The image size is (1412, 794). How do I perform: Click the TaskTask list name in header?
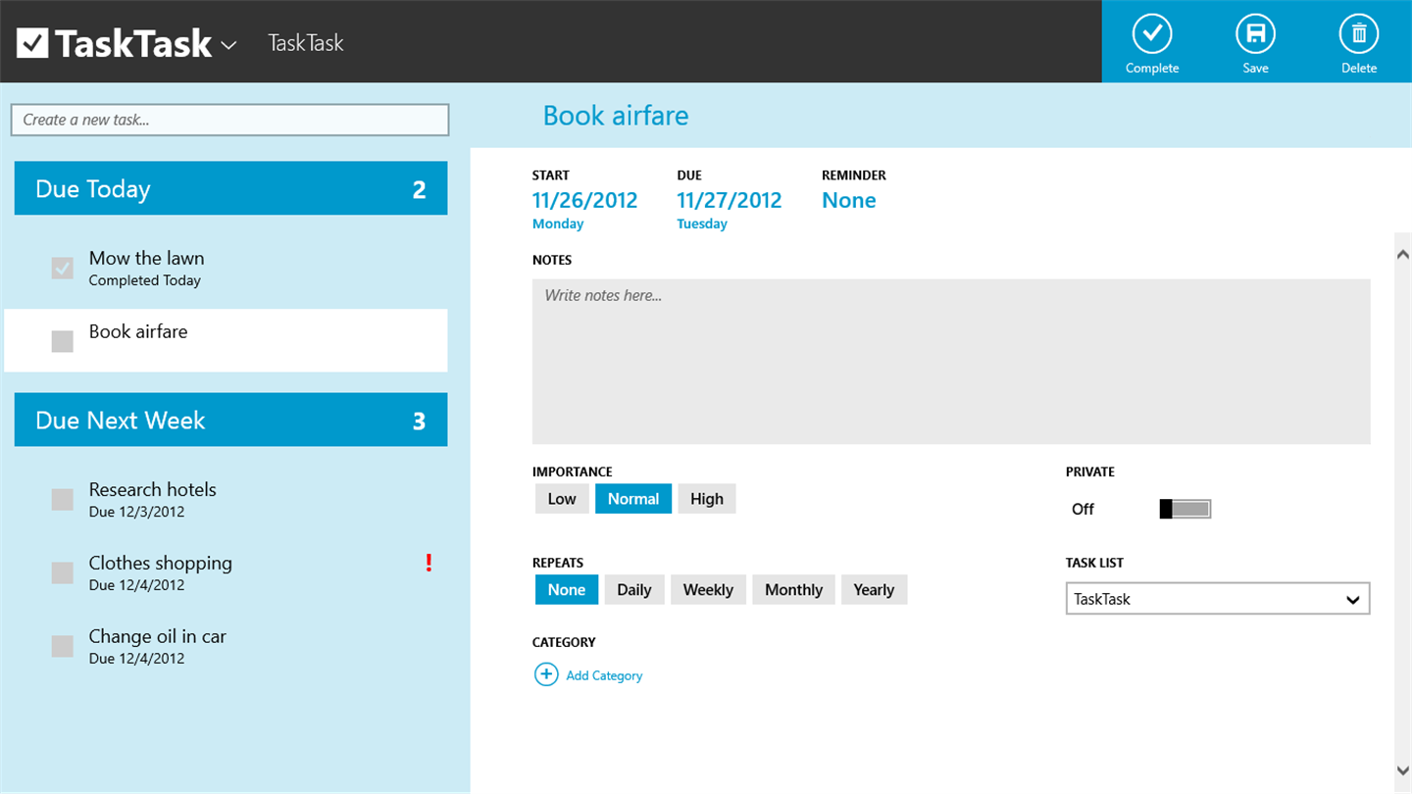(x=306, y=43)
